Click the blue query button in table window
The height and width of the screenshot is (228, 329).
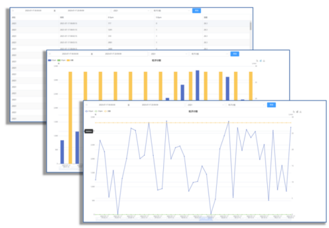(x=197, y=11)
